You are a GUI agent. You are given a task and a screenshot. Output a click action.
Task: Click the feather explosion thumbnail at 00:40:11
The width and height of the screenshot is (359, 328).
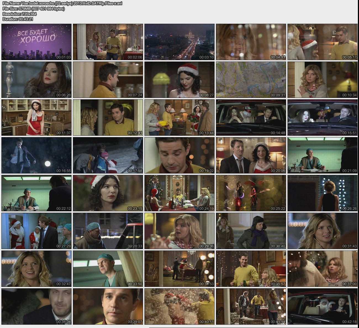click(x=179, y=306)
